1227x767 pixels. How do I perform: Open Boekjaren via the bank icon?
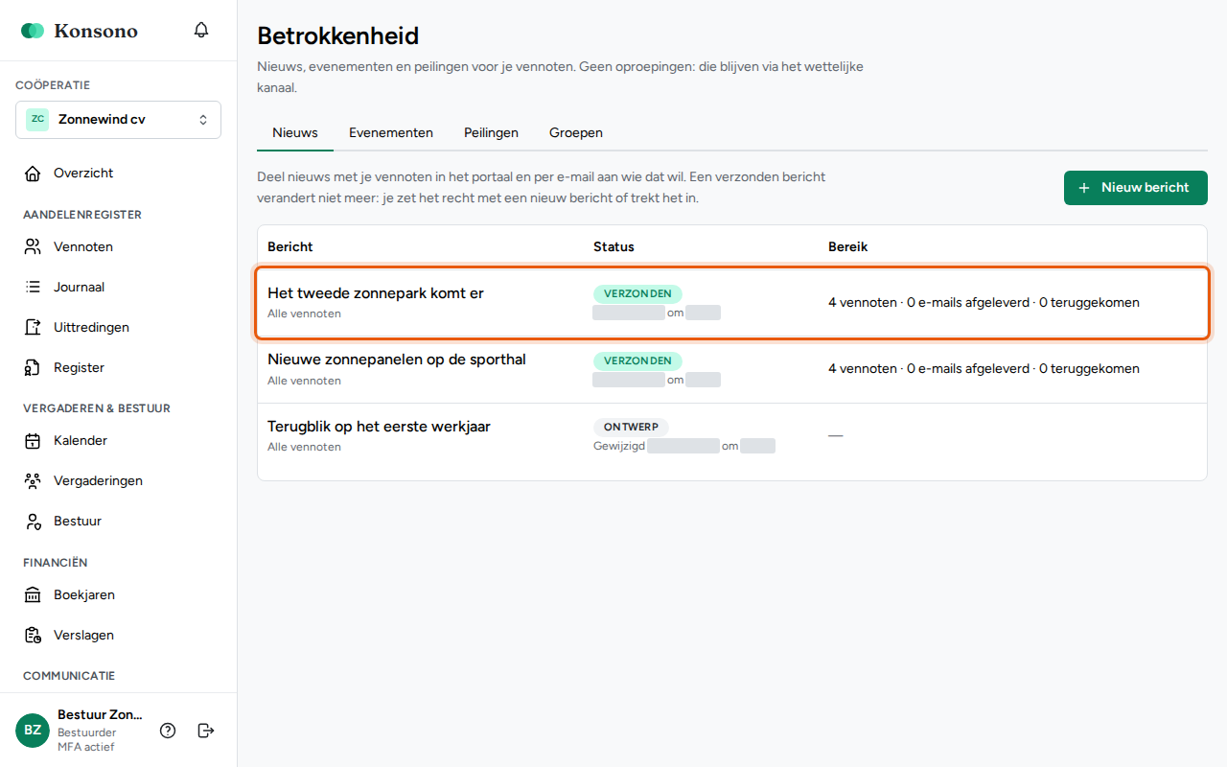point(33,595)
